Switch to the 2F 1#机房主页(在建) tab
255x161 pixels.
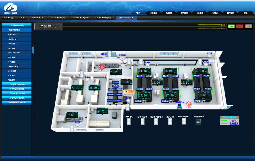click(58, 18)
